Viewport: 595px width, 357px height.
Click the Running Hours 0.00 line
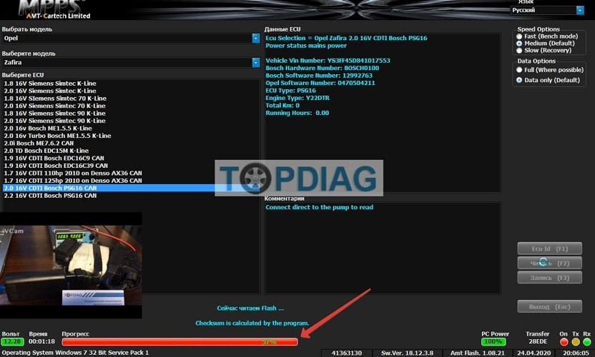click(297, 113)
